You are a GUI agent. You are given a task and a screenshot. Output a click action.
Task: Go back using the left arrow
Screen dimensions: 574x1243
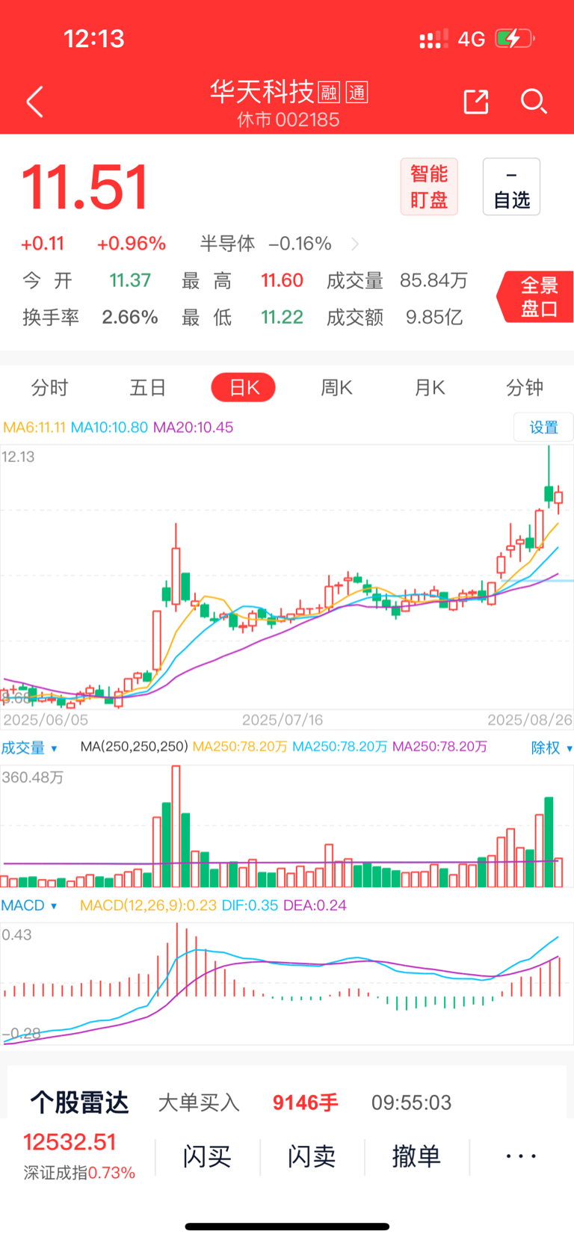[x=34, y=102]
